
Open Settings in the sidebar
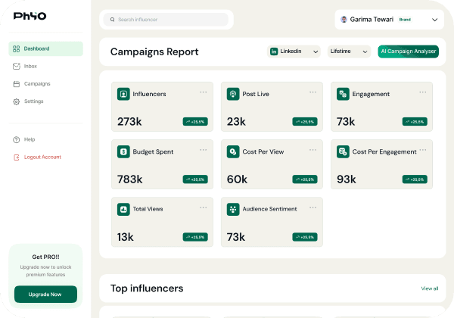pos(33,101)
